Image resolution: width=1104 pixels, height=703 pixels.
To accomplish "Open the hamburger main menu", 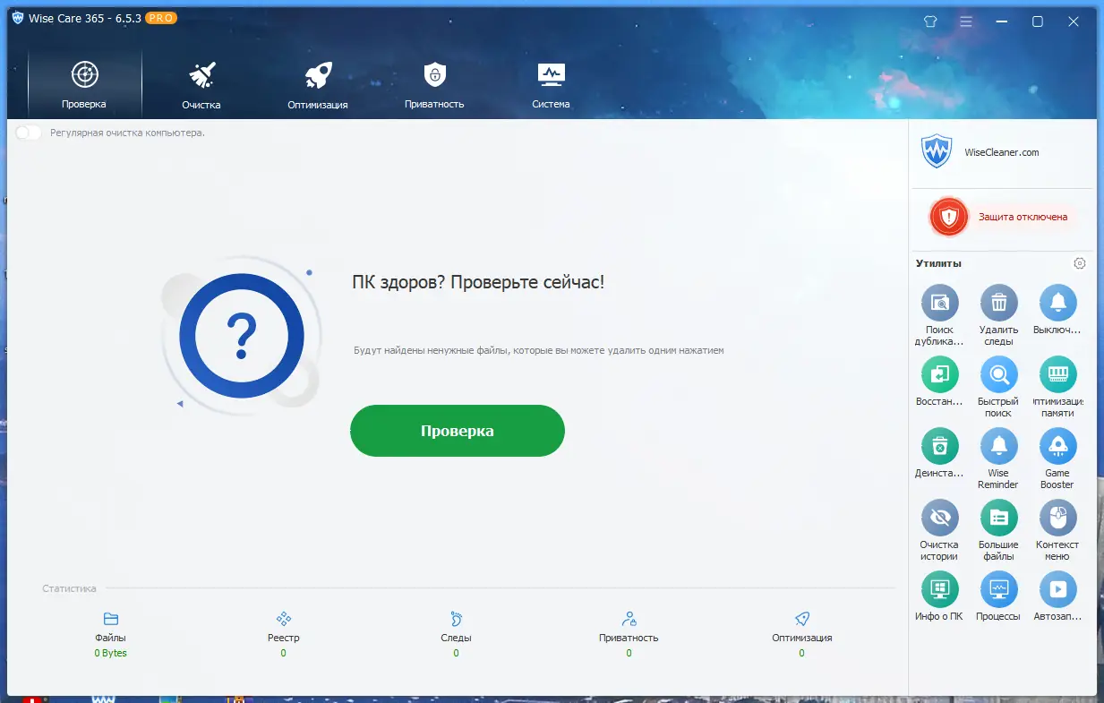I will coord(965,21).
